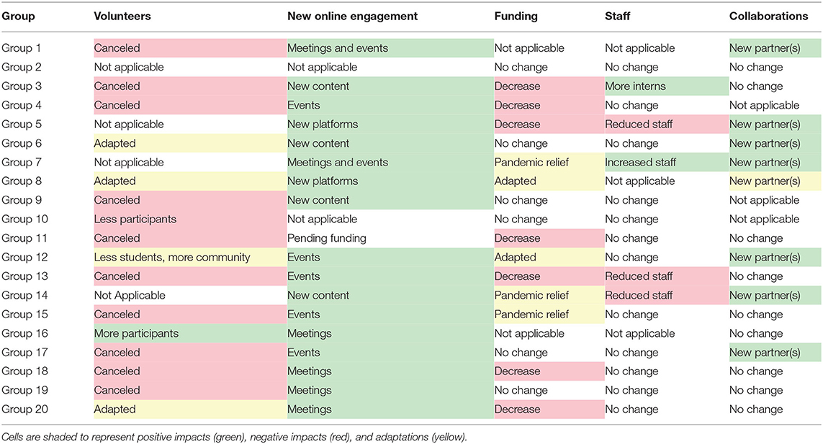Click Group 10's Less participants cell
The image size is (823, 444).
[x=191, y=219]
